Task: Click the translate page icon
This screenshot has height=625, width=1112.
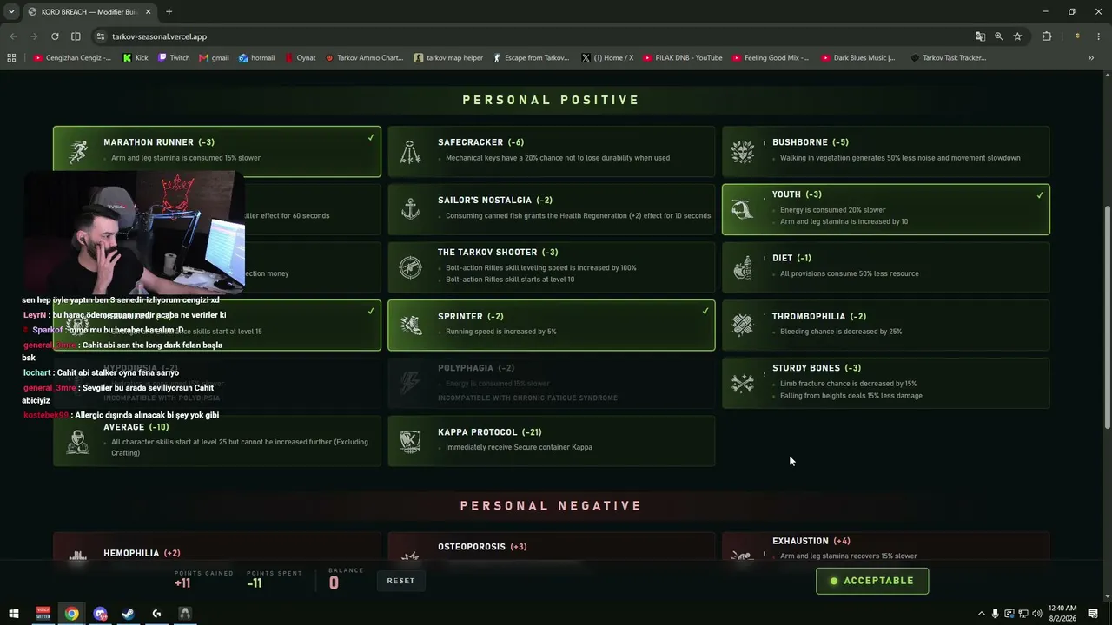Action: point(980,36)
